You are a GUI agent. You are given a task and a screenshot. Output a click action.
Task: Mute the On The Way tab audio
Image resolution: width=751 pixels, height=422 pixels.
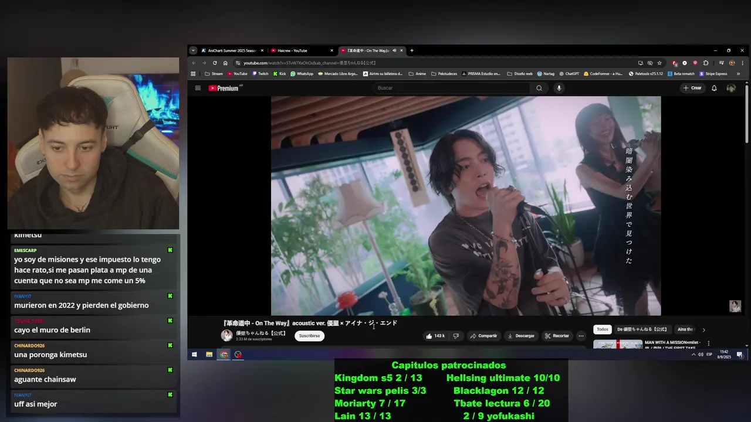click(x=394, y=50)
